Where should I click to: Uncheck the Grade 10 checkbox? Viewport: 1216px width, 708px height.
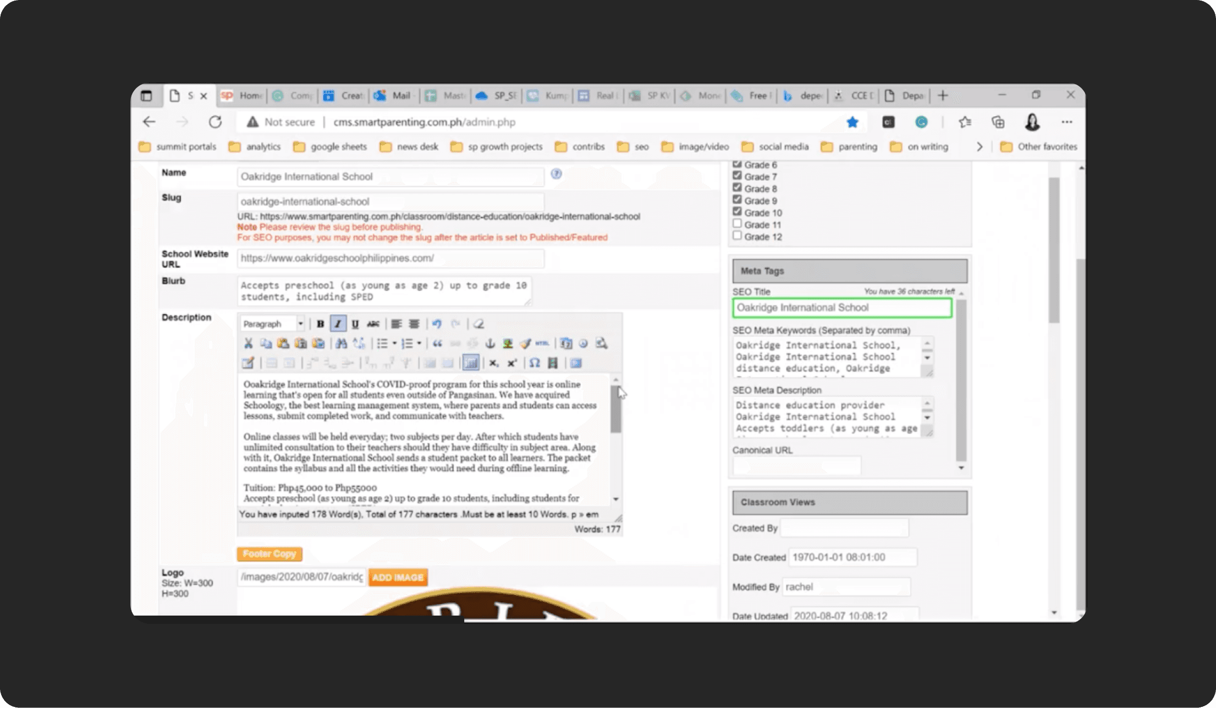(x=737, y=212)
